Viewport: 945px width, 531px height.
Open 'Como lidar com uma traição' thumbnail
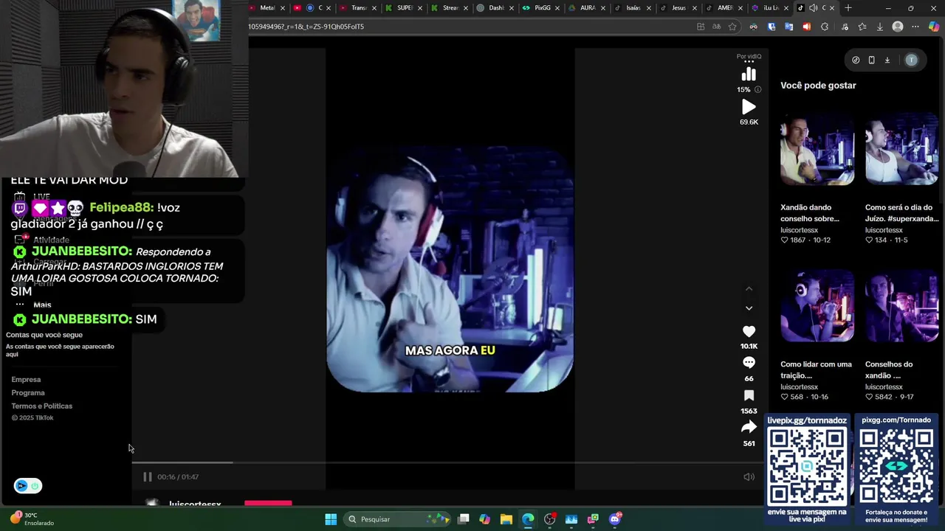click(x=817, y=305)
